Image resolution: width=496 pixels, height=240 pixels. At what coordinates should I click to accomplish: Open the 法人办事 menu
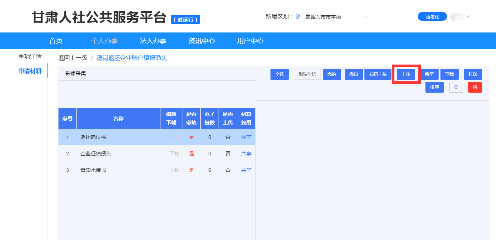(x=153, y=41)
